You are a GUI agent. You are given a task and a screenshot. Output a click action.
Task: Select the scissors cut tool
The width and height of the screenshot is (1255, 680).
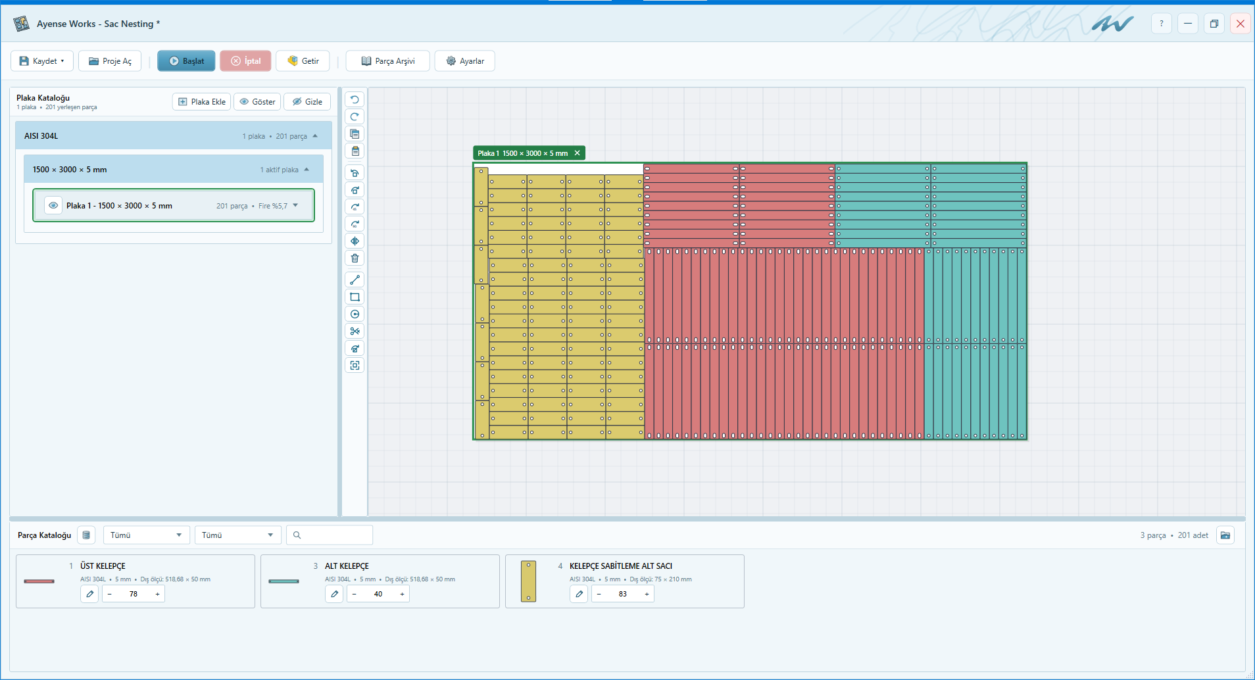355,331
